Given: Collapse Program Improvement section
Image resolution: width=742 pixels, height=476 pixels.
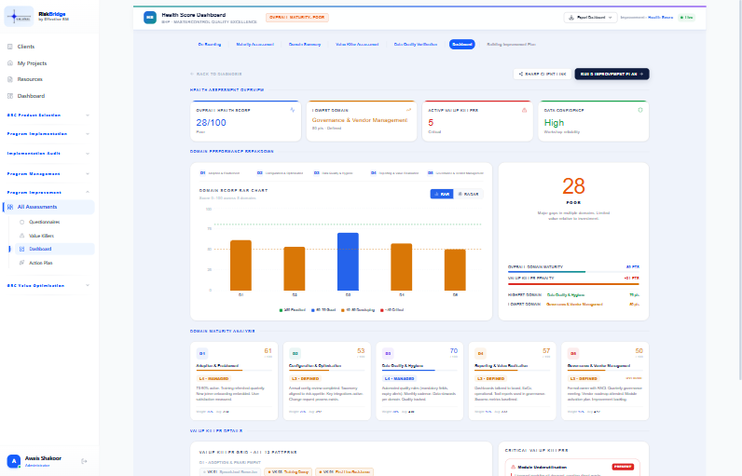Looking at the screenshot, I should 49,193.
